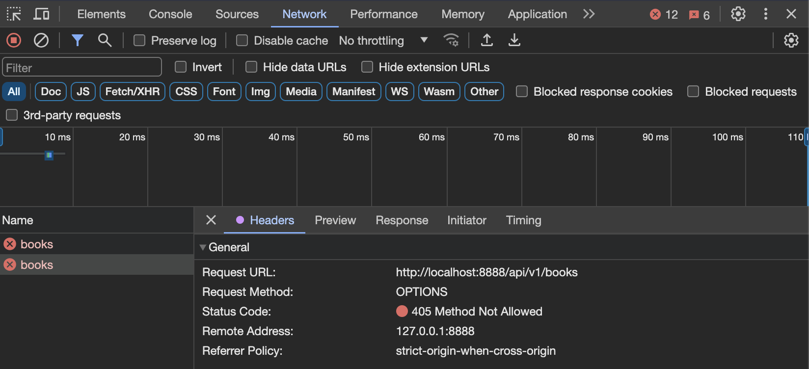Check the Disable cache option
Image resolution: width=809 pixels, height=369 pixels.
tap(242, 41)
